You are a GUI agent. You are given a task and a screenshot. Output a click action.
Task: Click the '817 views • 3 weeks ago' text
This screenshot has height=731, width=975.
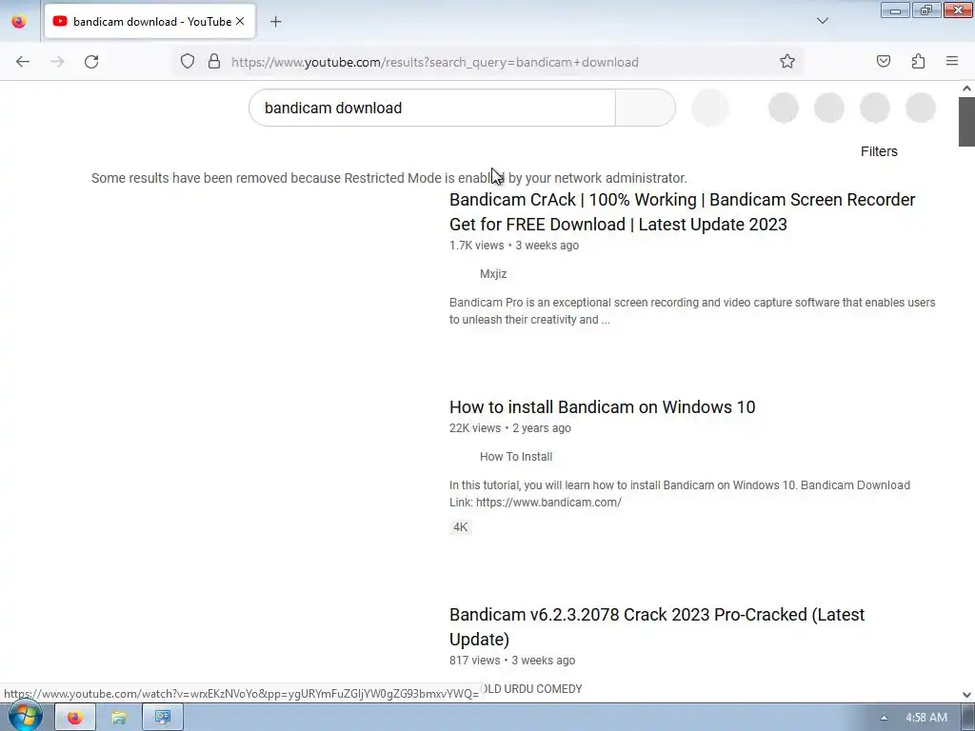pos(511,661)
